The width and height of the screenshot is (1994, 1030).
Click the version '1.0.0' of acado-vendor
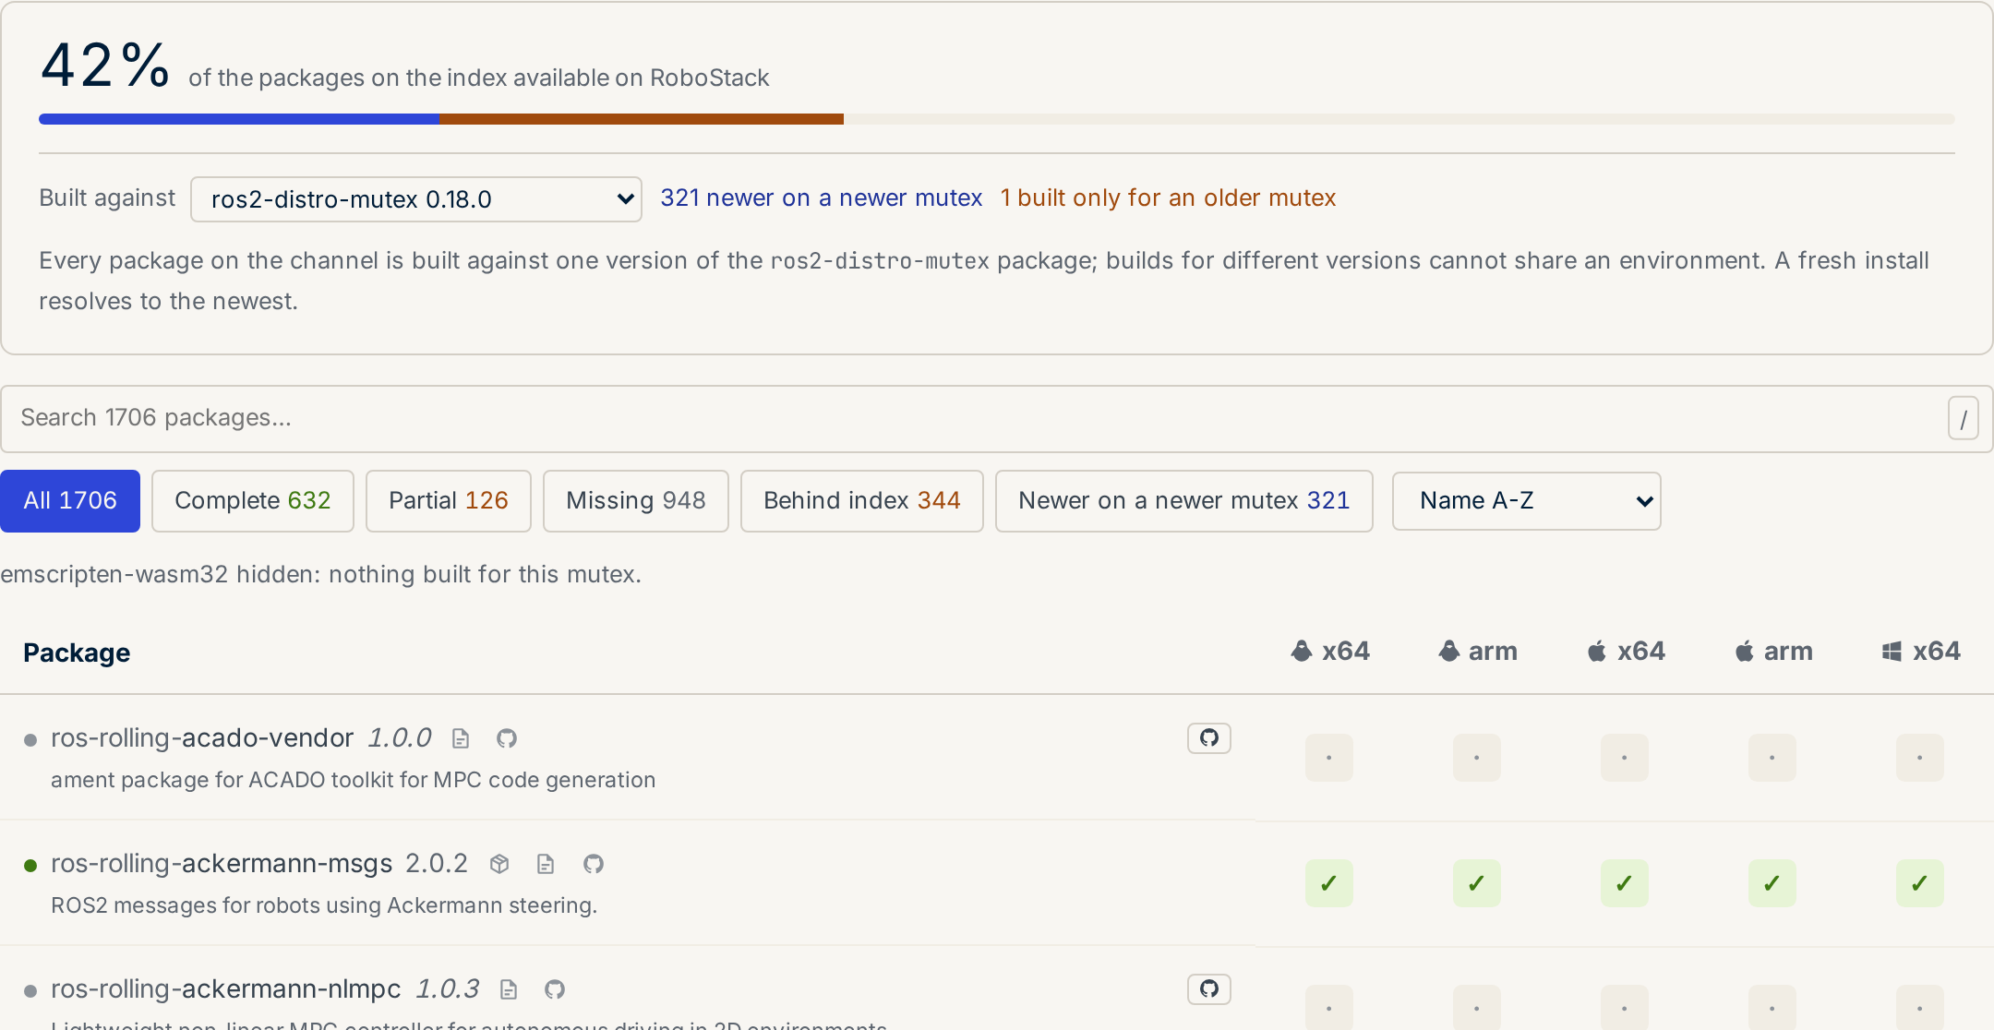[x=400, y=738]
